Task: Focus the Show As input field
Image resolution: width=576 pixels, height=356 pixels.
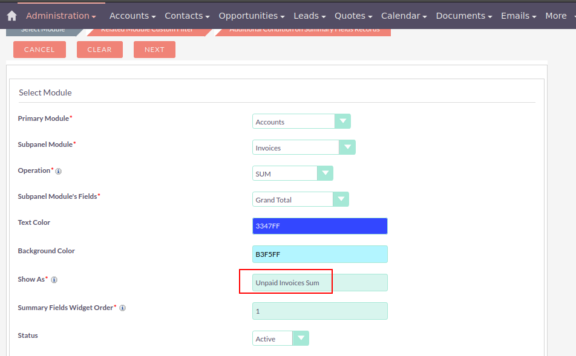Action: pyautogui.click(x=320, y=283)
